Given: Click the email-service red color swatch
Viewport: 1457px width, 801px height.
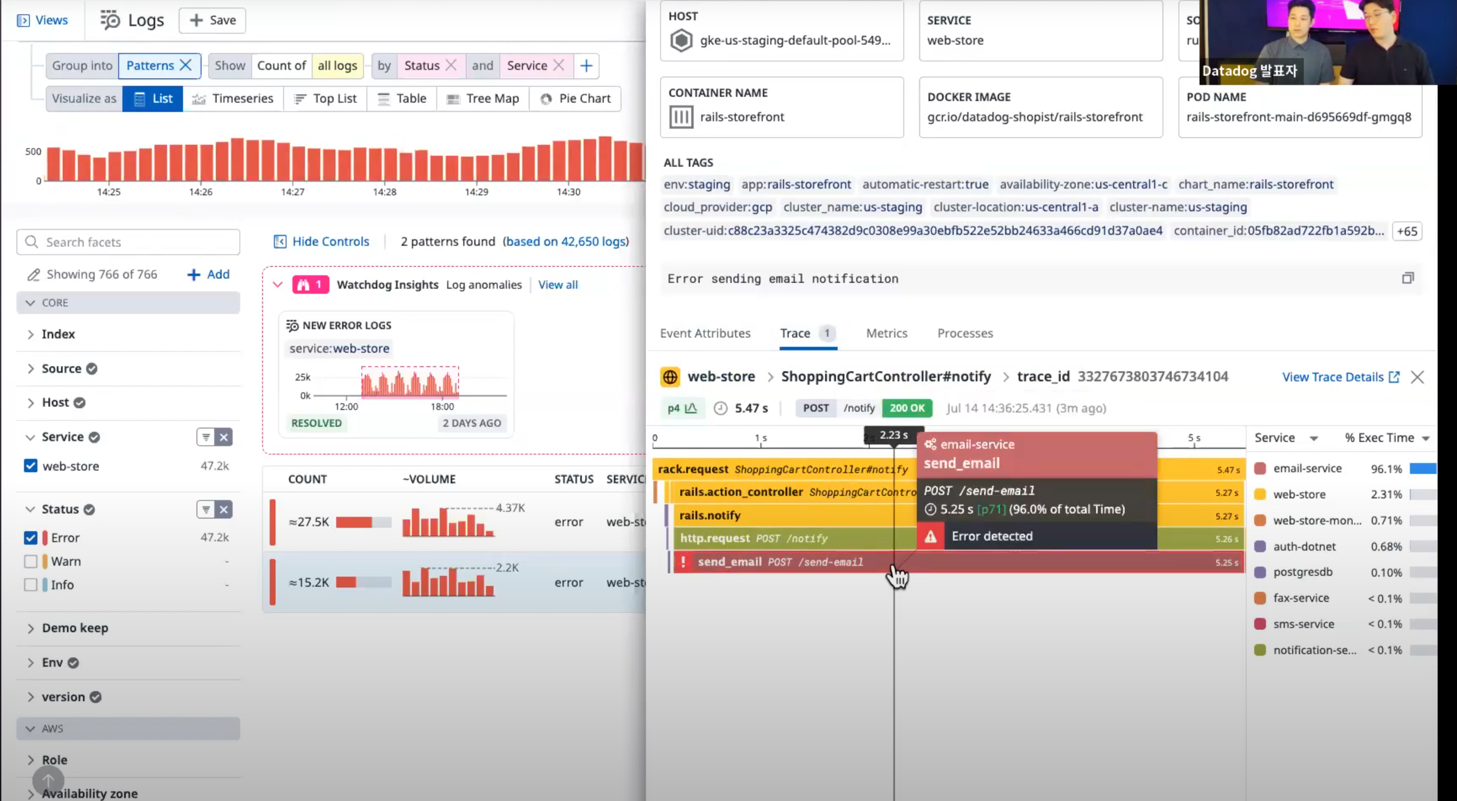Looking at the screenshot, I should pos(1260,468).
